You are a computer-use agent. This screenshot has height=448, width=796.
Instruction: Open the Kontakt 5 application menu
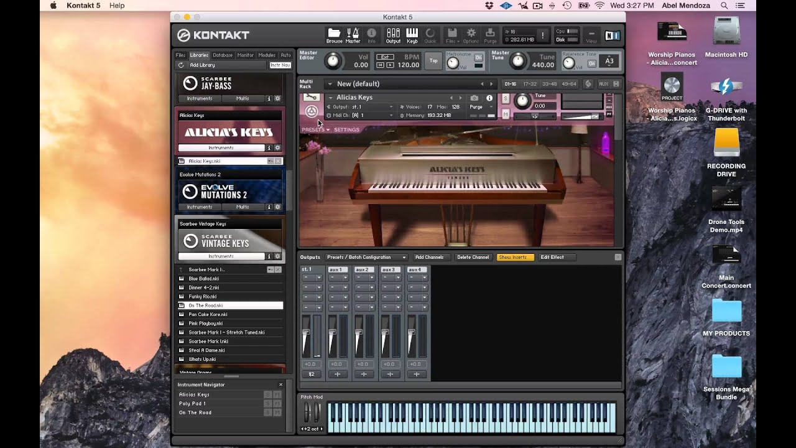[83, 6]
